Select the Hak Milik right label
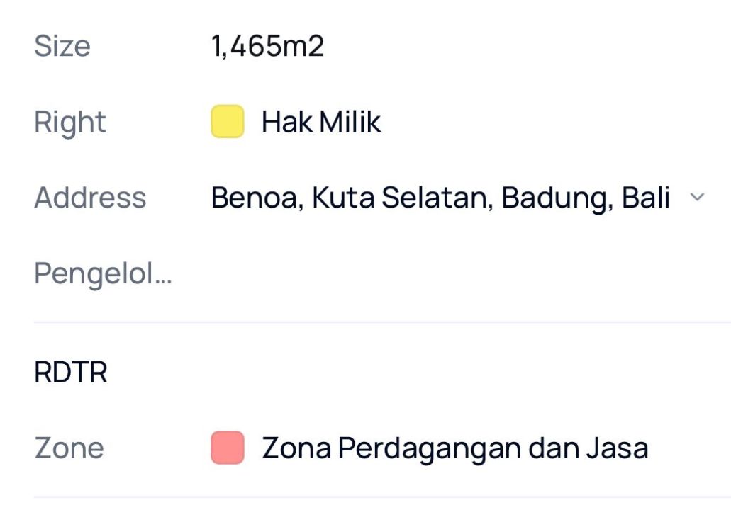This screenshot has width=731, height=510. click(321, 122)
